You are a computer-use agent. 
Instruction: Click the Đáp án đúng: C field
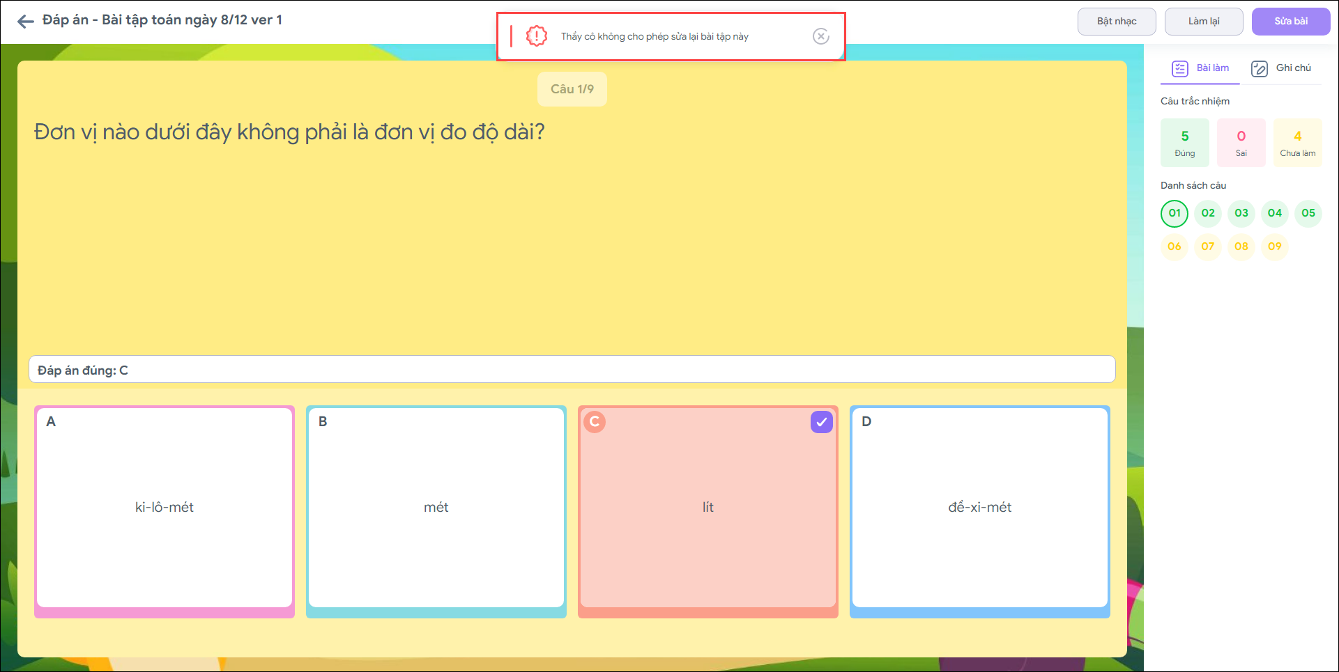click(572, 370)
